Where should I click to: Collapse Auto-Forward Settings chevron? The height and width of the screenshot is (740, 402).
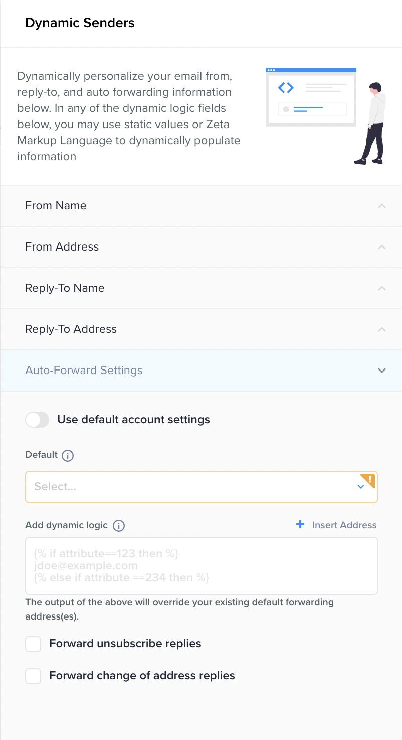coord(382,371)
